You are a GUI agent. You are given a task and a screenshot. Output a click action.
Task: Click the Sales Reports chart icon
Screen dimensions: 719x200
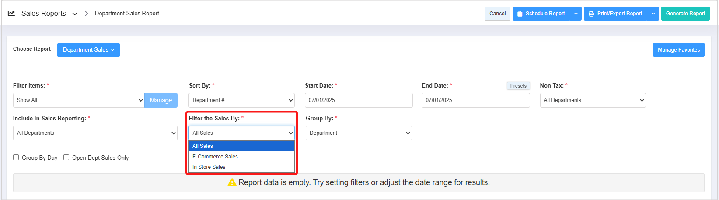[x=11, y=13]
